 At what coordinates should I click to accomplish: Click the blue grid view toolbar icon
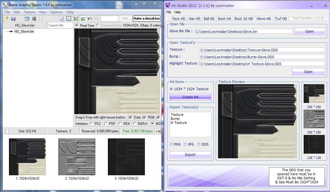click(x=27, y=19)
